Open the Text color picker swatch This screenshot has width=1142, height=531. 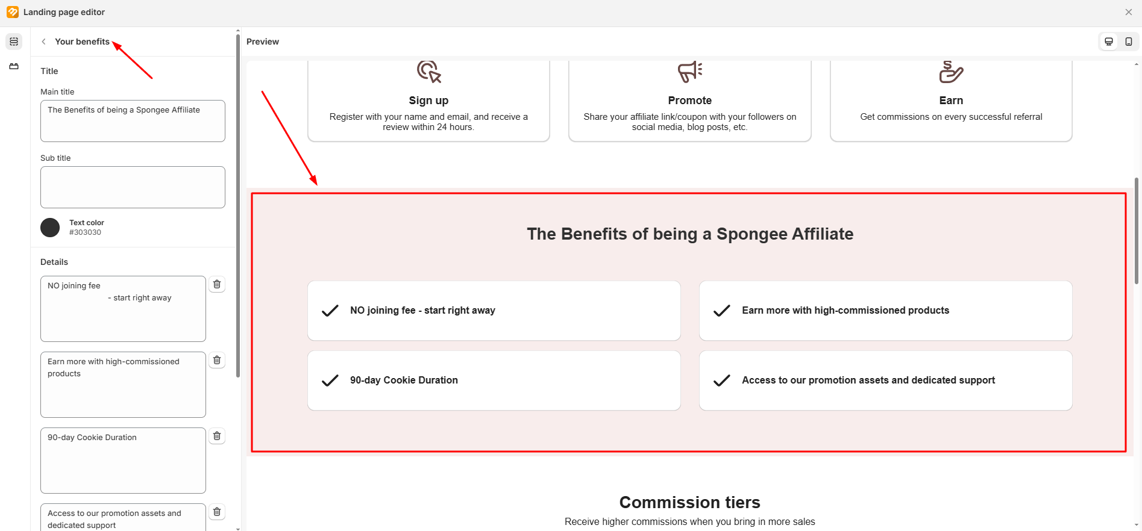coord(50,228)
